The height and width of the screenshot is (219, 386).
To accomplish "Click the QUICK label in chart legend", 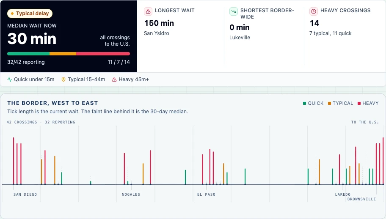I will [x=316, y=103].
